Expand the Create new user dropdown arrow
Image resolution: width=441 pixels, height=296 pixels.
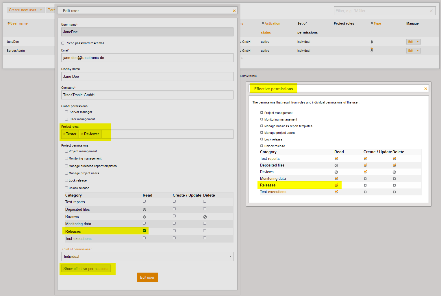[x=41, y=10]
